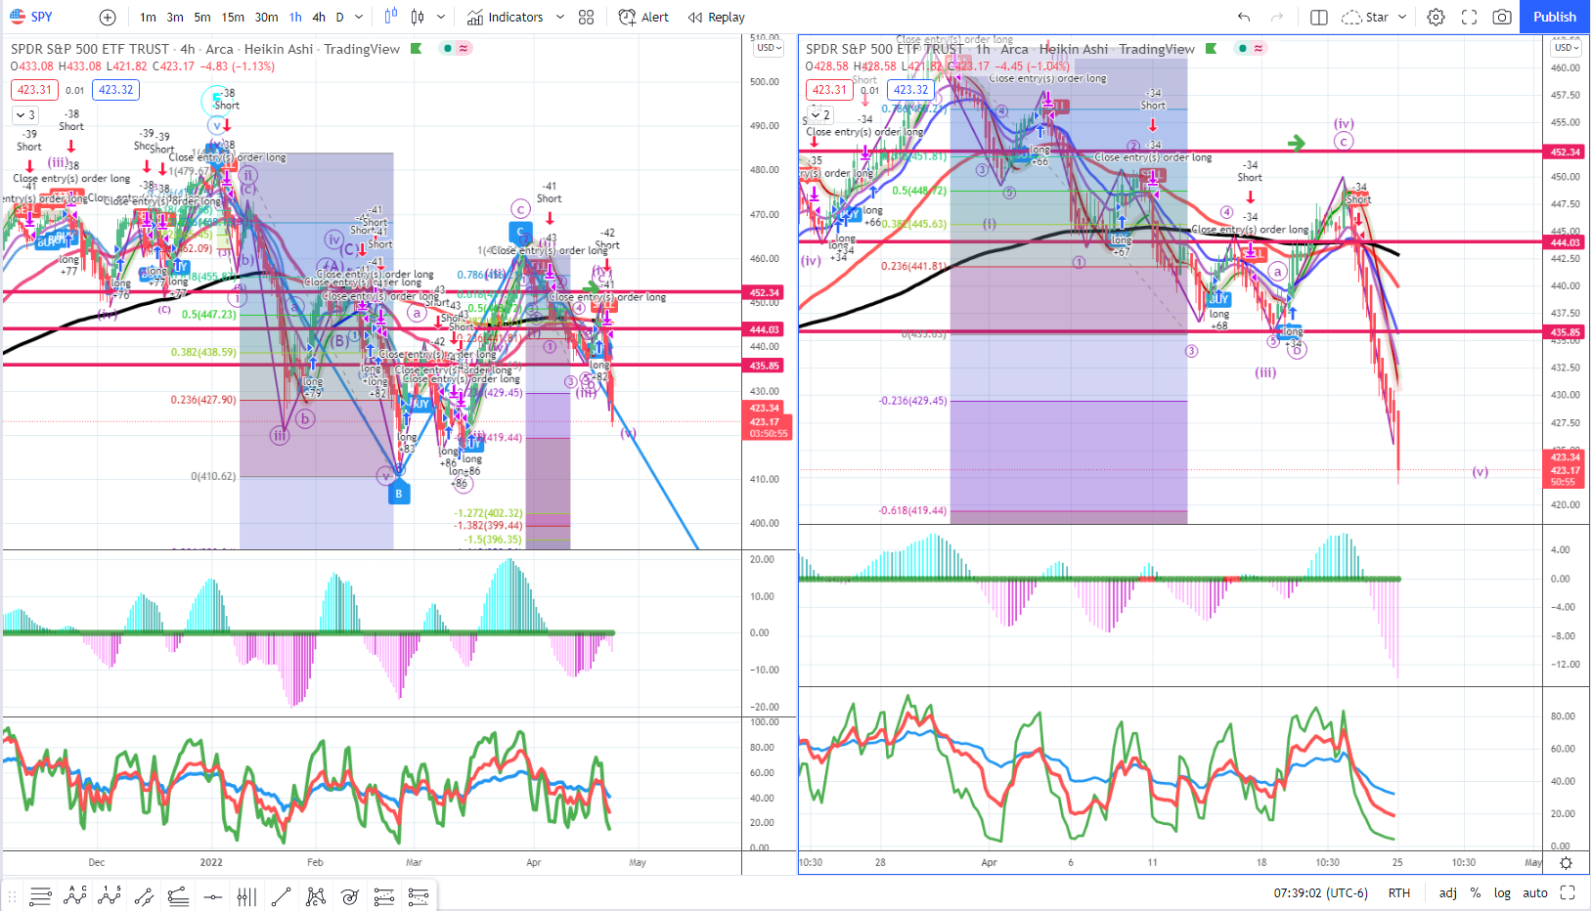
Task: Click the 423.31 sell price on 1h chart
Action: (x=829, y=90)
